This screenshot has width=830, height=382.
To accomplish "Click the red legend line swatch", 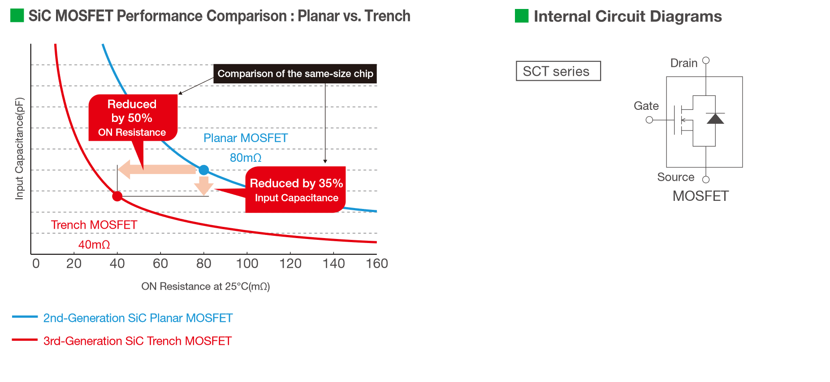I will tap(25, 340).
